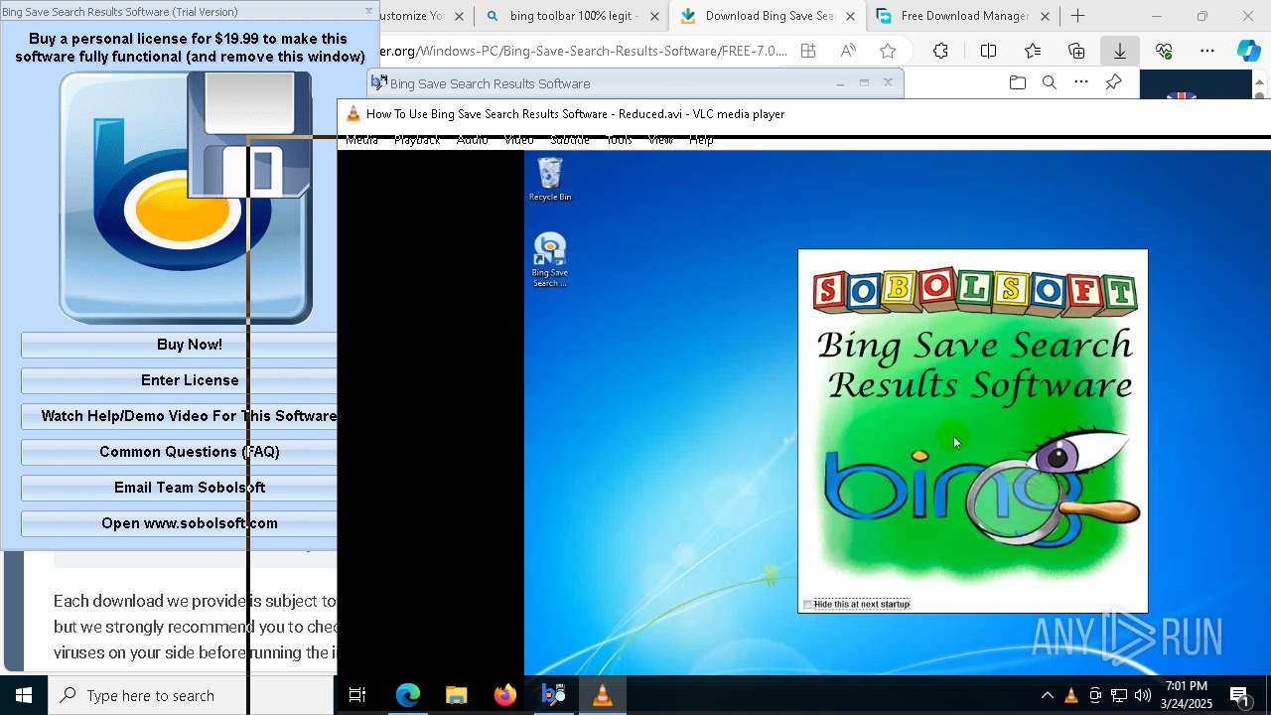Open Copilot sidebar icon
Screen dimensions: 1271x715
1249,51
